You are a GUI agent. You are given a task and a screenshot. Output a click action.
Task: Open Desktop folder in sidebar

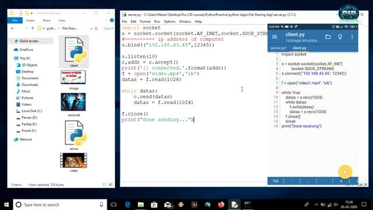27,71
